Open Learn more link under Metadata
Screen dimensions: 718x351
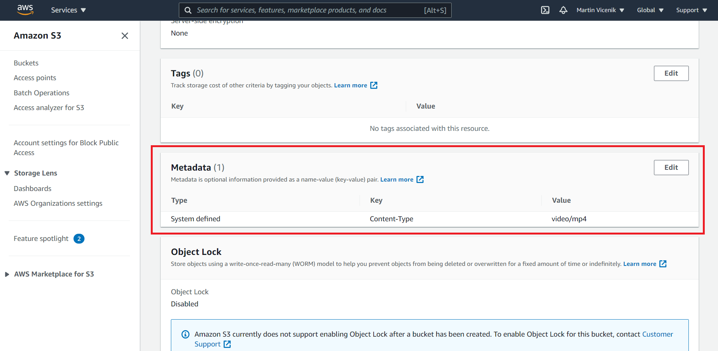point(397,180)
